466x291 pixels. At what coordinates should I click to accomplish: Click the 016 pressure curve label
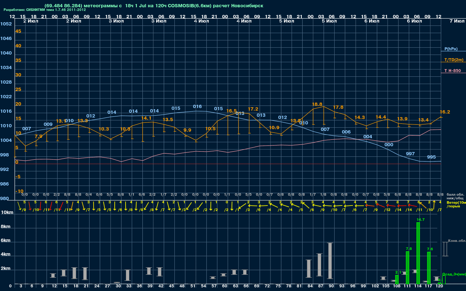(197, 107)
